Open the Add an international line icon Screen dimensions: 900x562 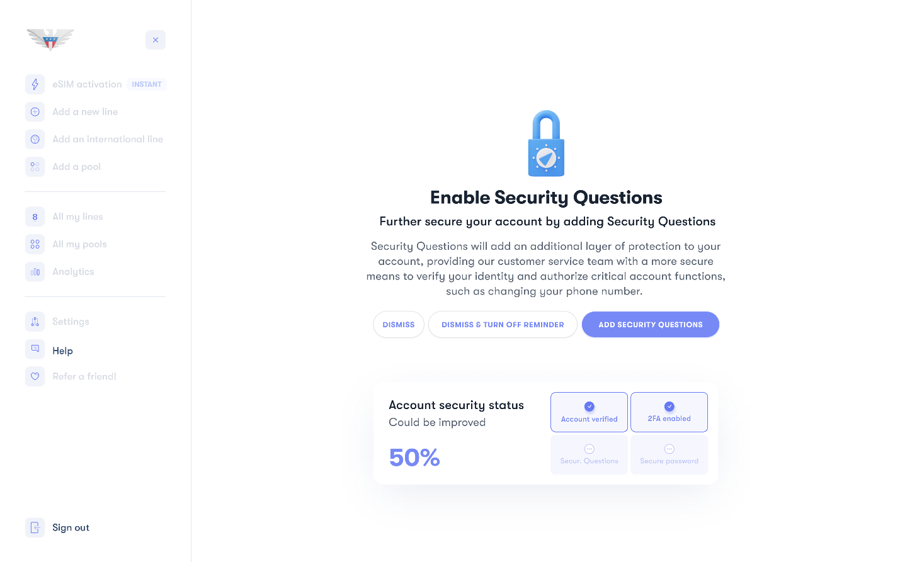[x=35, y=138]
